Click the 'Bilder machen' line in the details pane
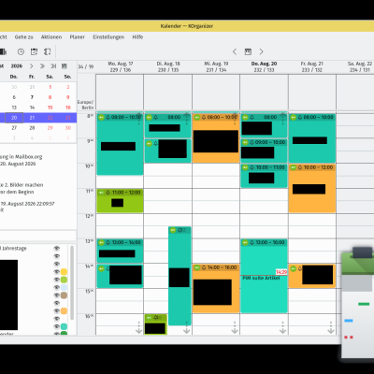 [22, 185]
